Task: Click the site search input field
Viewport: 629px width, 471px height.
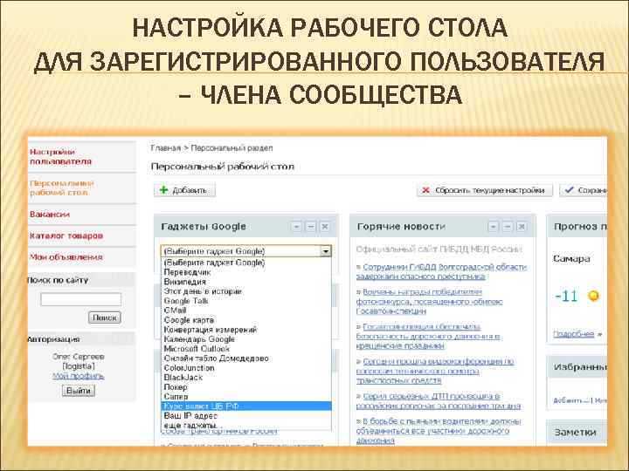Action: (x=80, y=299)
